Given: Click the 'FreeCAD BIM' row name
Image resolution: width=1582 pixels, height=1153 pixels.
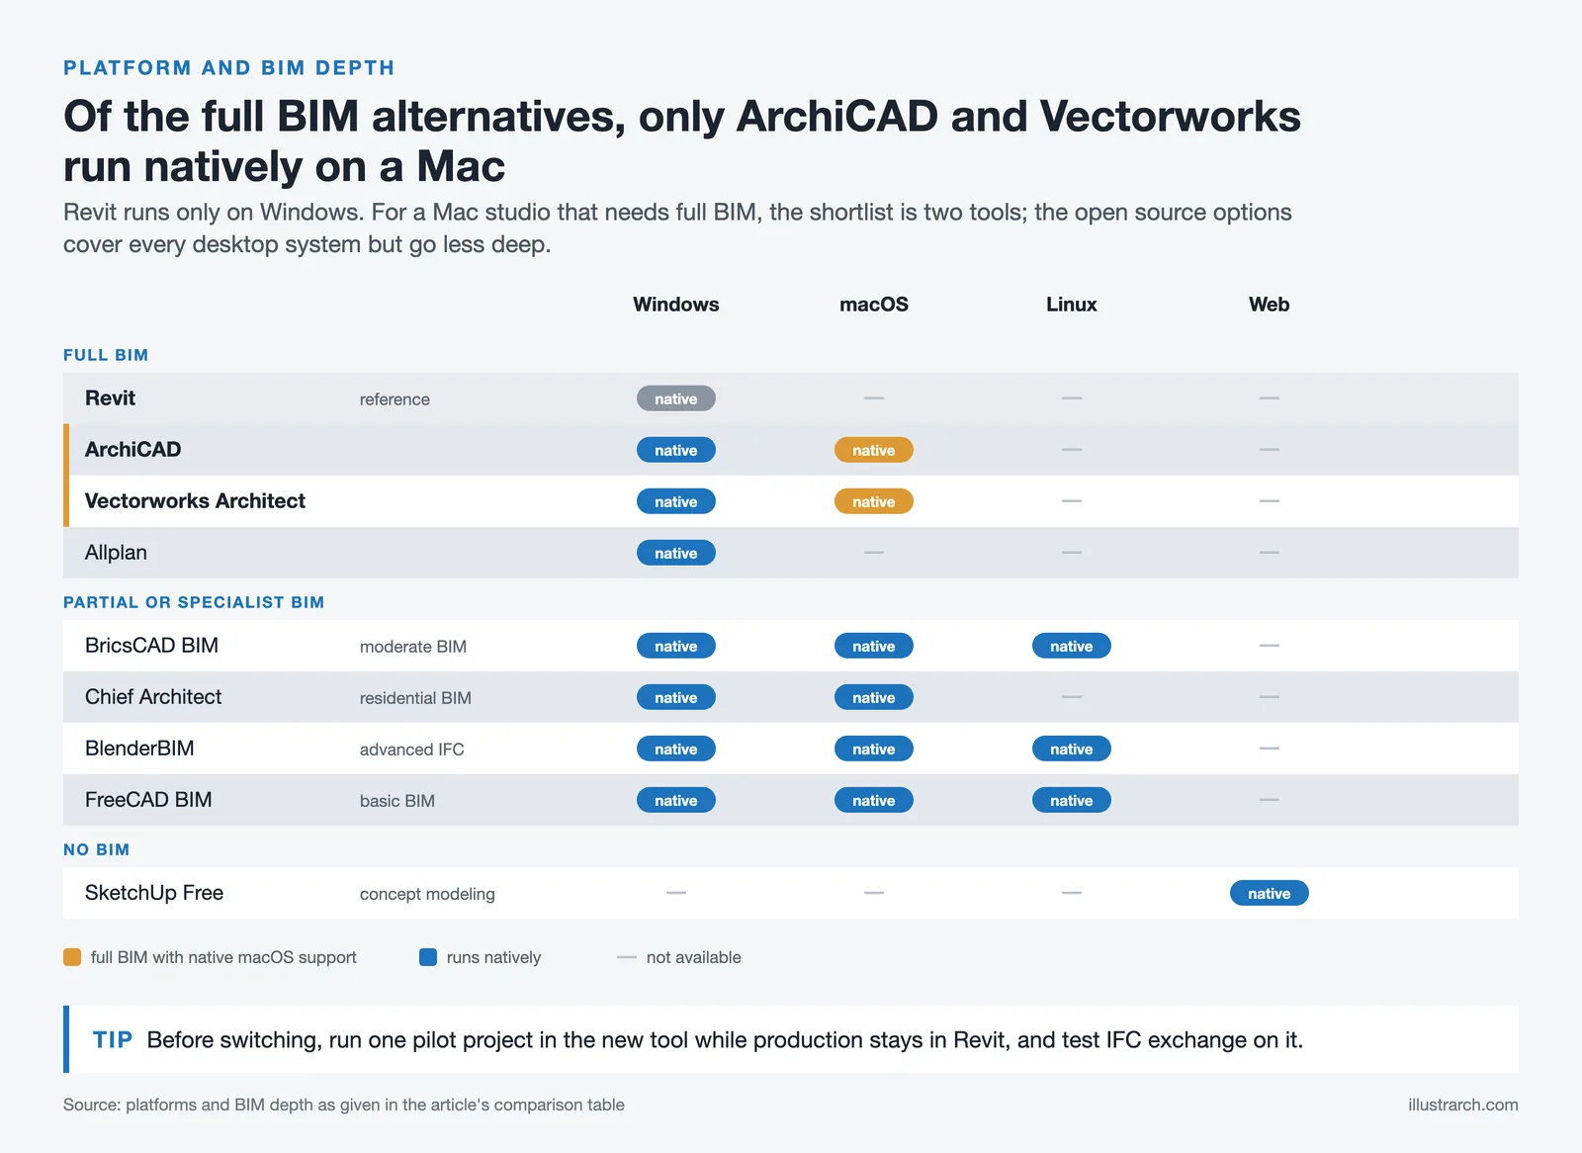Looking at the screenshot, I should pos(148,800).
